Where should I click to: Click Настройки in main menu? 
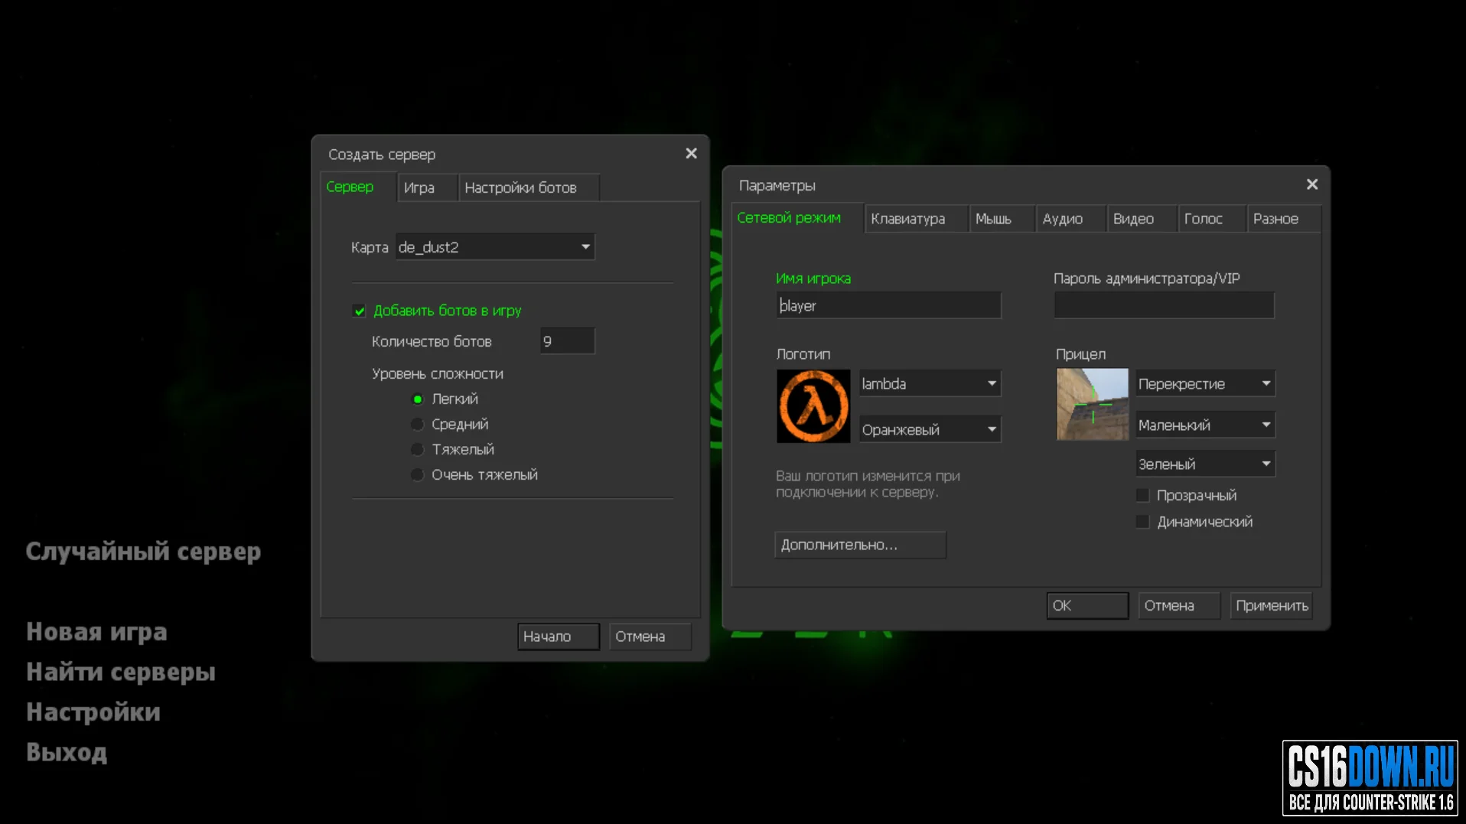click(x=93, y=712)
